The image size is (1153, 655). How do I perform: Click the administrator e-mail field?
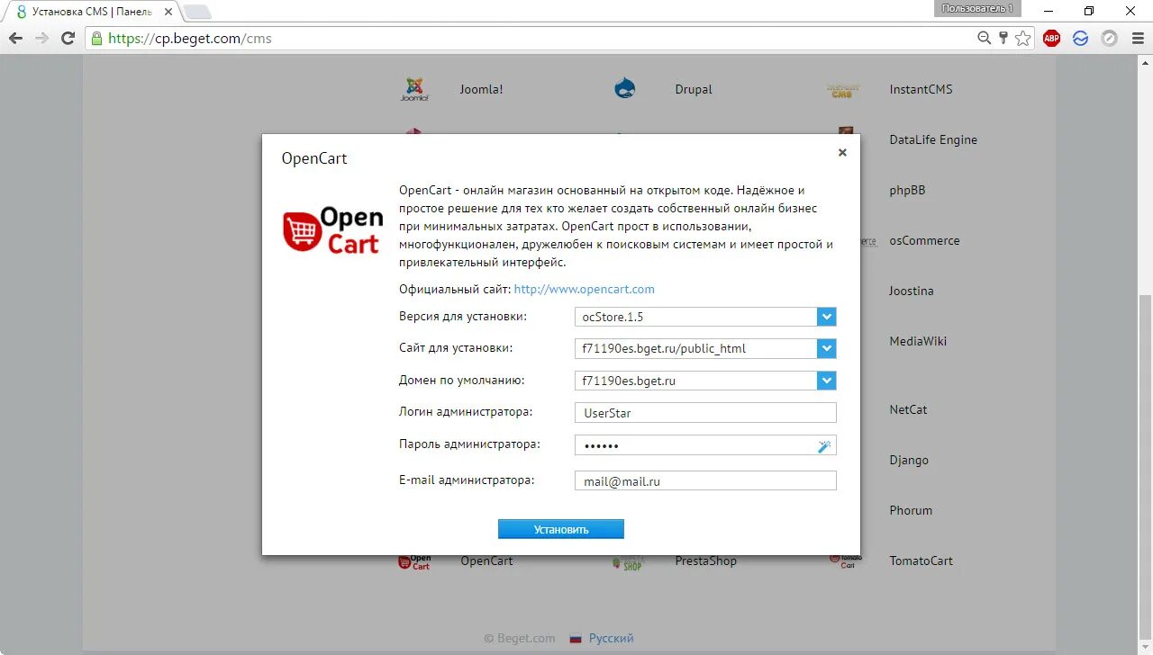705,481
